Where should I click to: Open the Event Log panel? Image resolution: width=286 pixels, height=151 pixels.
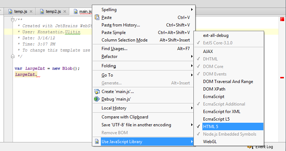point(264,147)
